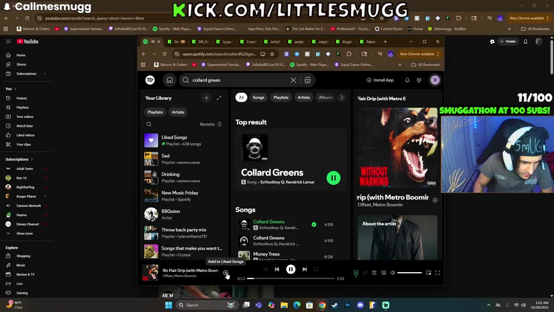
Task: Select the Songs filter chip
Action: 258,97
